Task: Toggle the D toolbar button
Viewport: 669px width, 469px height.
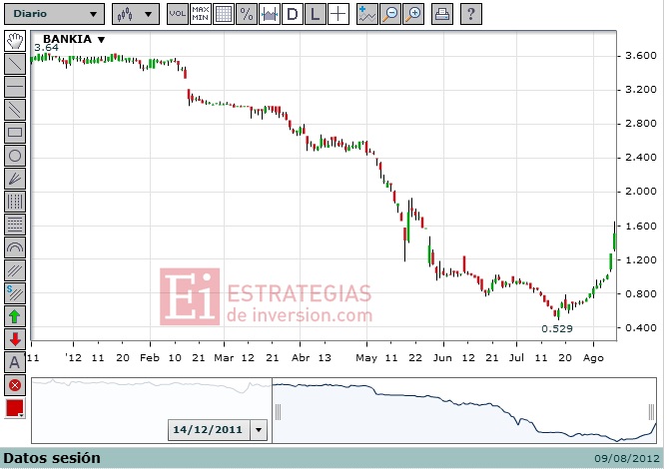Action: [x=293, y=14]
